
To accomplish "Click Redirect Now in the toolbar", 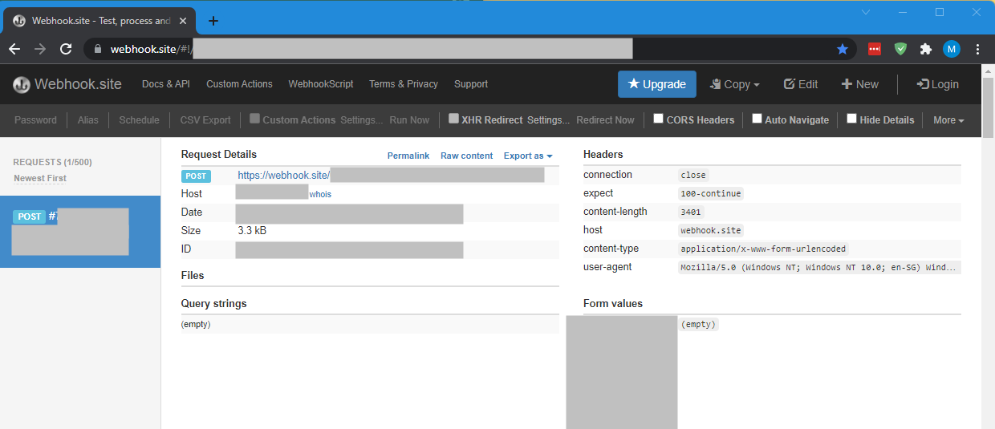I will 606,120.
